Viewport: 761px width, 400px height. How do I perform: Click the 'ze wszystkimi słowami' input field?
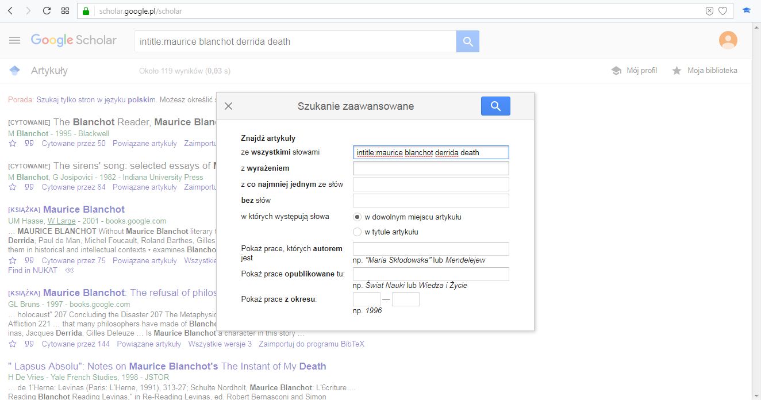(x=431, y=152)
